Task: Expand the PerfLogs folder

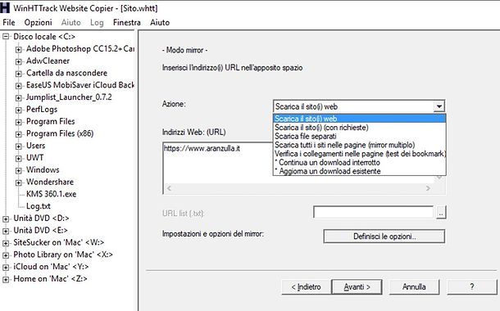Action: pyautogui.click(x=19, y=110)
